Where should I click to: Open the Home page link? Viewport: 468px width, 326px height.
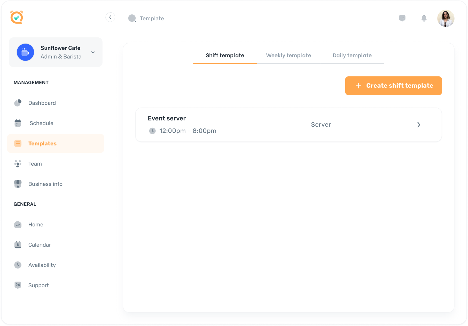36,224
